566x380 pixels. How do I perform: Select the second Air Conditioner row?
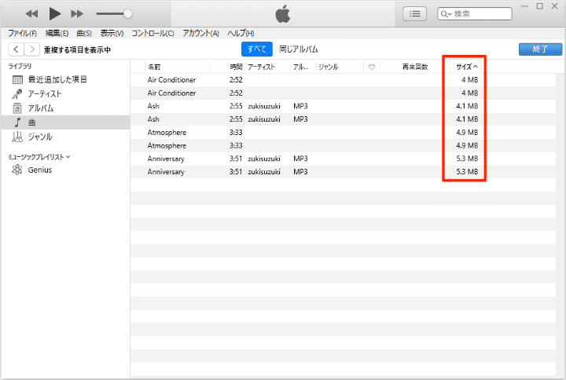(x=343, y=93)
